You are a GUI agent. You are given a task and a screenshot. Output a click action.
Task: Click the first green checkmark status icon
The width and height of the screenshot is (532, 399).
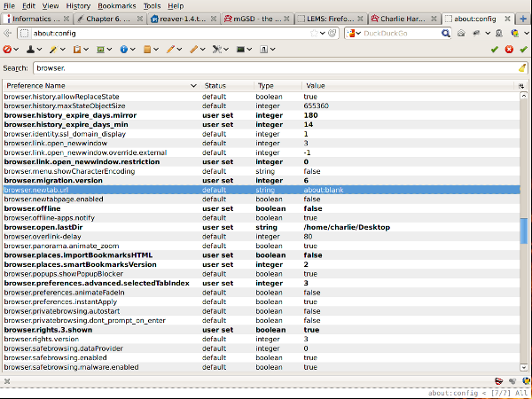click(x=495, y=50)
